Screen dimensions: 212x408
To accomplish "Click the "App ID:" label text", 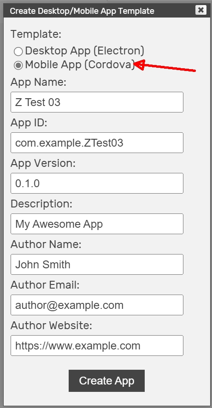I will [x=29, y=123].
